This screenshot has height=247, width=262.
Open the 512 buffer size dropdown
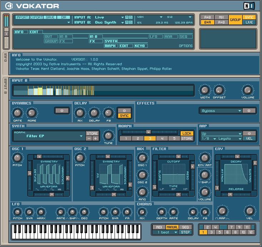tap(190, 17)
